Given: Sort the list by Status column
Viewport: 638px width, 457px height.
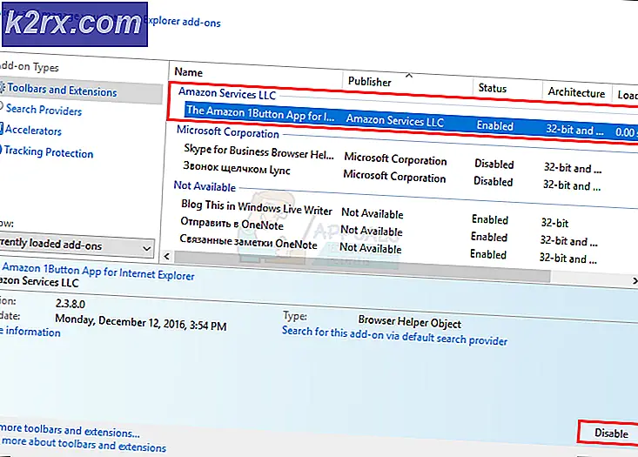Looking at the screenshot, I should pyautogui.click(x=493, y=88).
